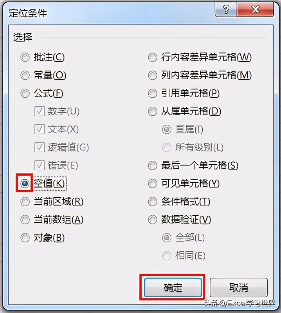The width and height of the screenshot is (281, 313).
Task: Select 行内容差异单元格(W) option
Action: click(153, 57)
